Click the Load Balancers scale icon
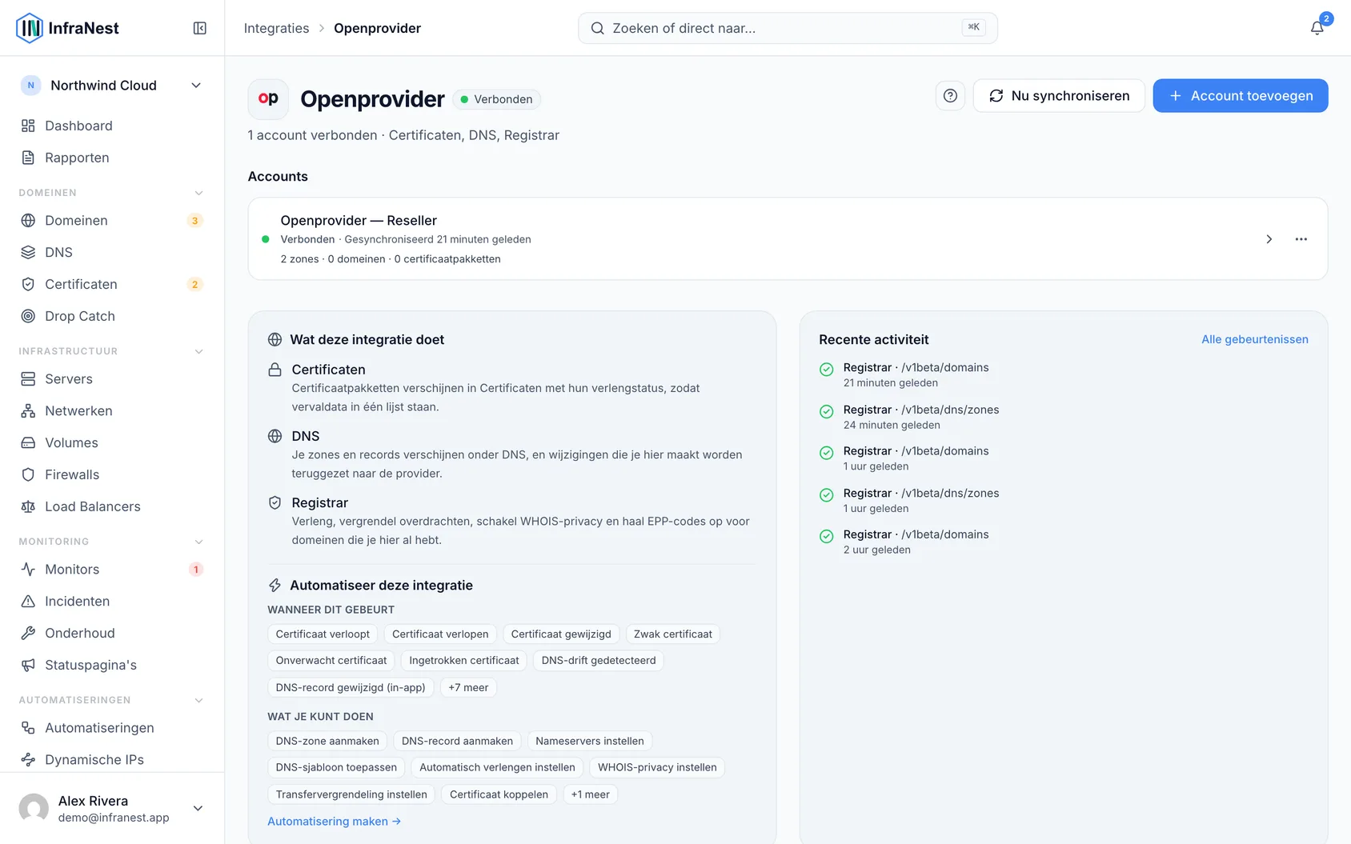This screenshot has width=1351, height=844. click(28, 506)
